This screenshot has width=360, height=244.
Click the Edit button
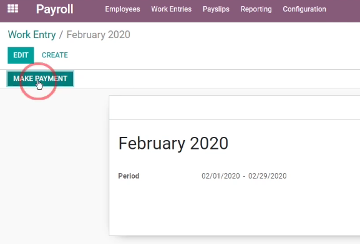click(x=21, y=55)
